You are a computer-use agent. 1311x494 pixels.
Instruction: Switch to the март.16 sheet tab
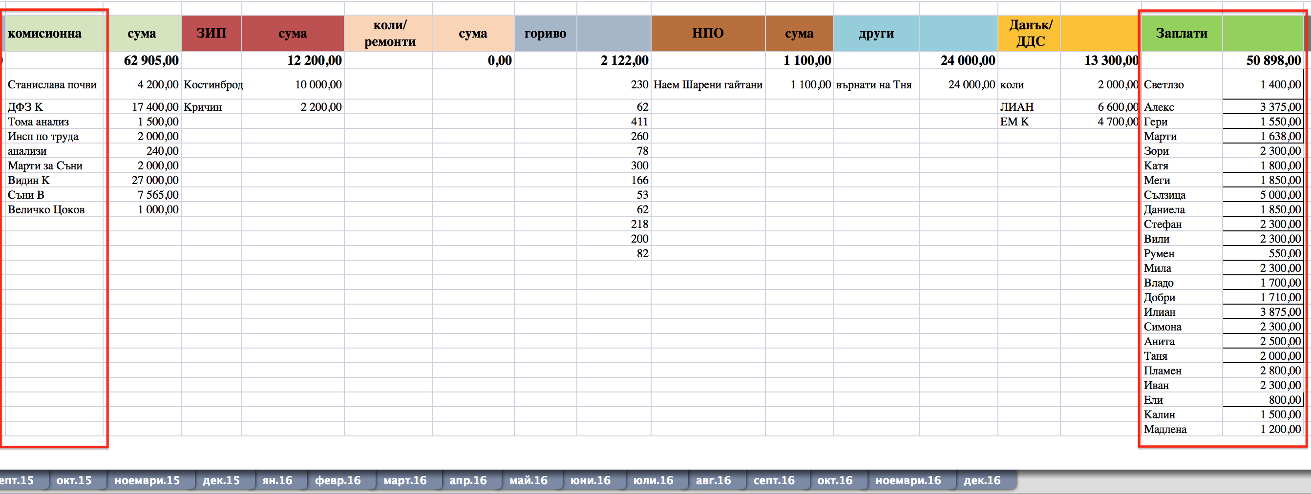tap(404, 480)
